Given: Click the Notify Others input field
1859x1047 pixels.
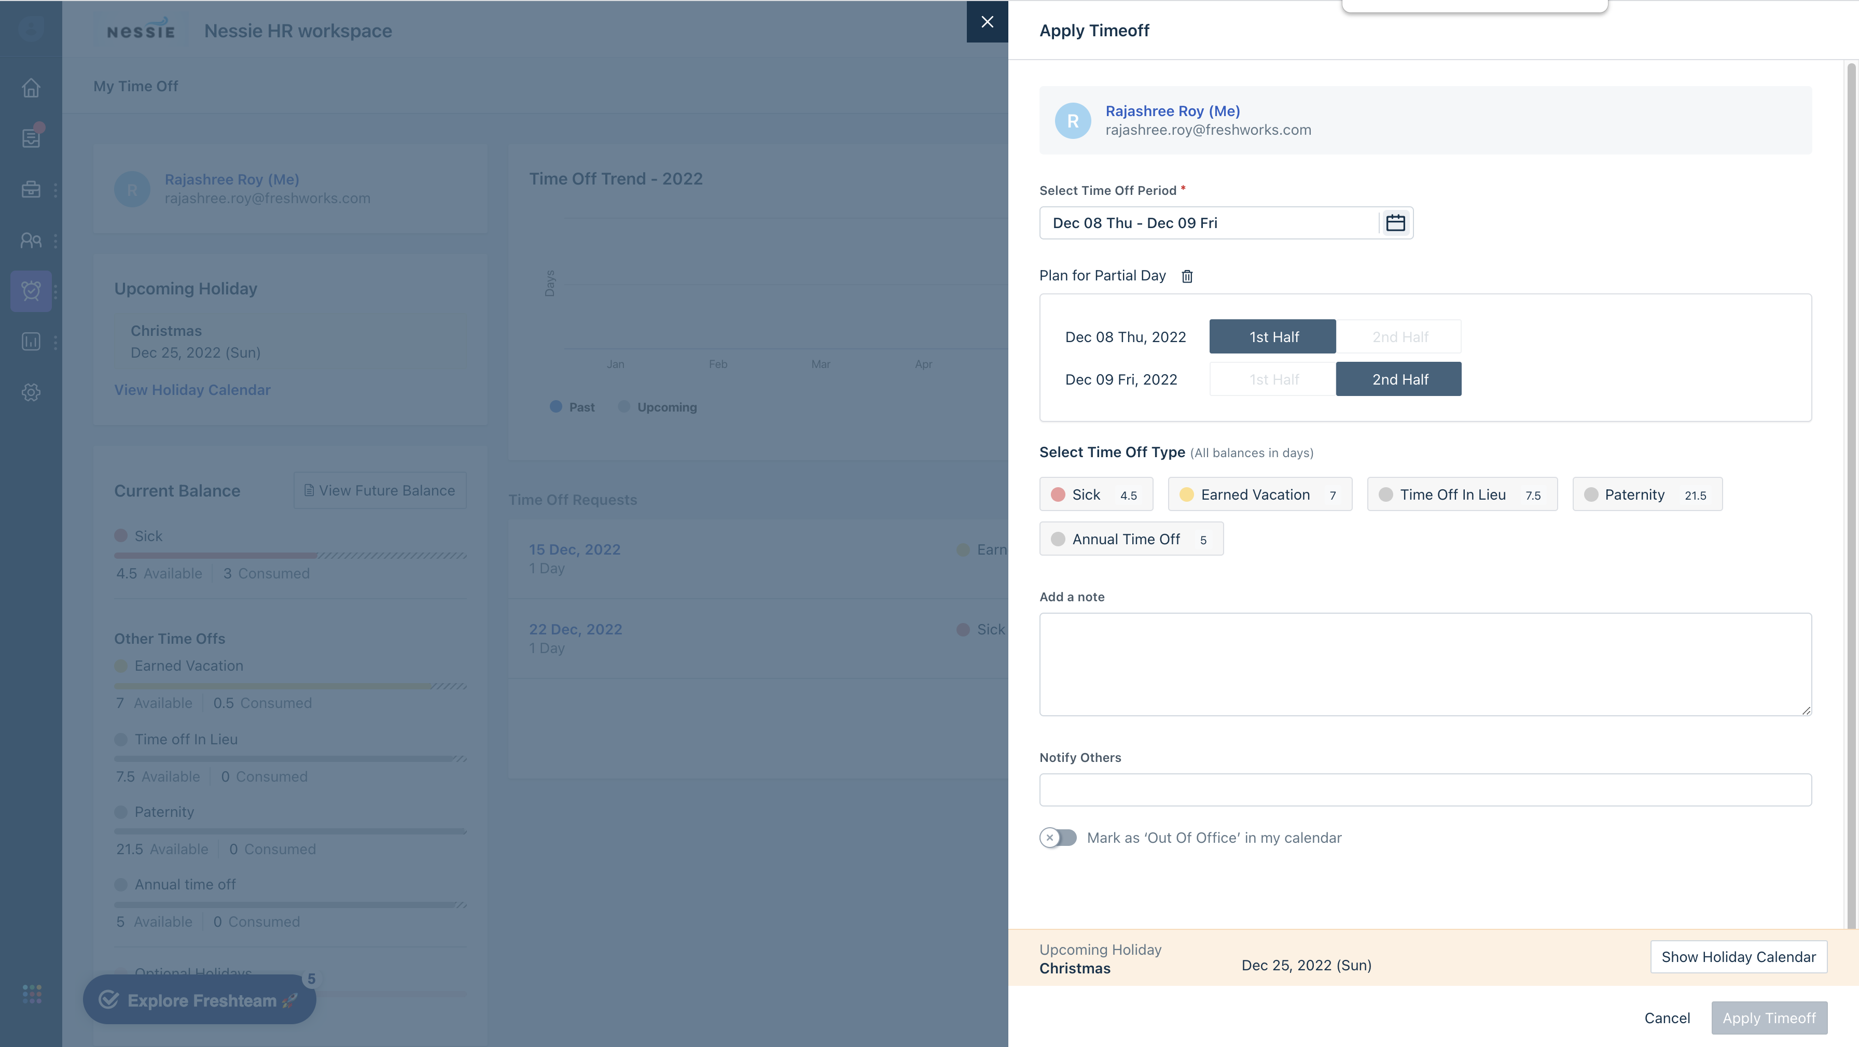Looking at the screenshot, I should [x=1424, y=789].
